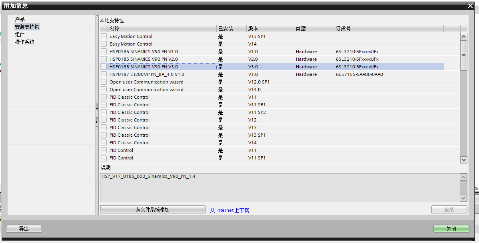Select the checkbox for PID Classic Control V14

point(104,143)
